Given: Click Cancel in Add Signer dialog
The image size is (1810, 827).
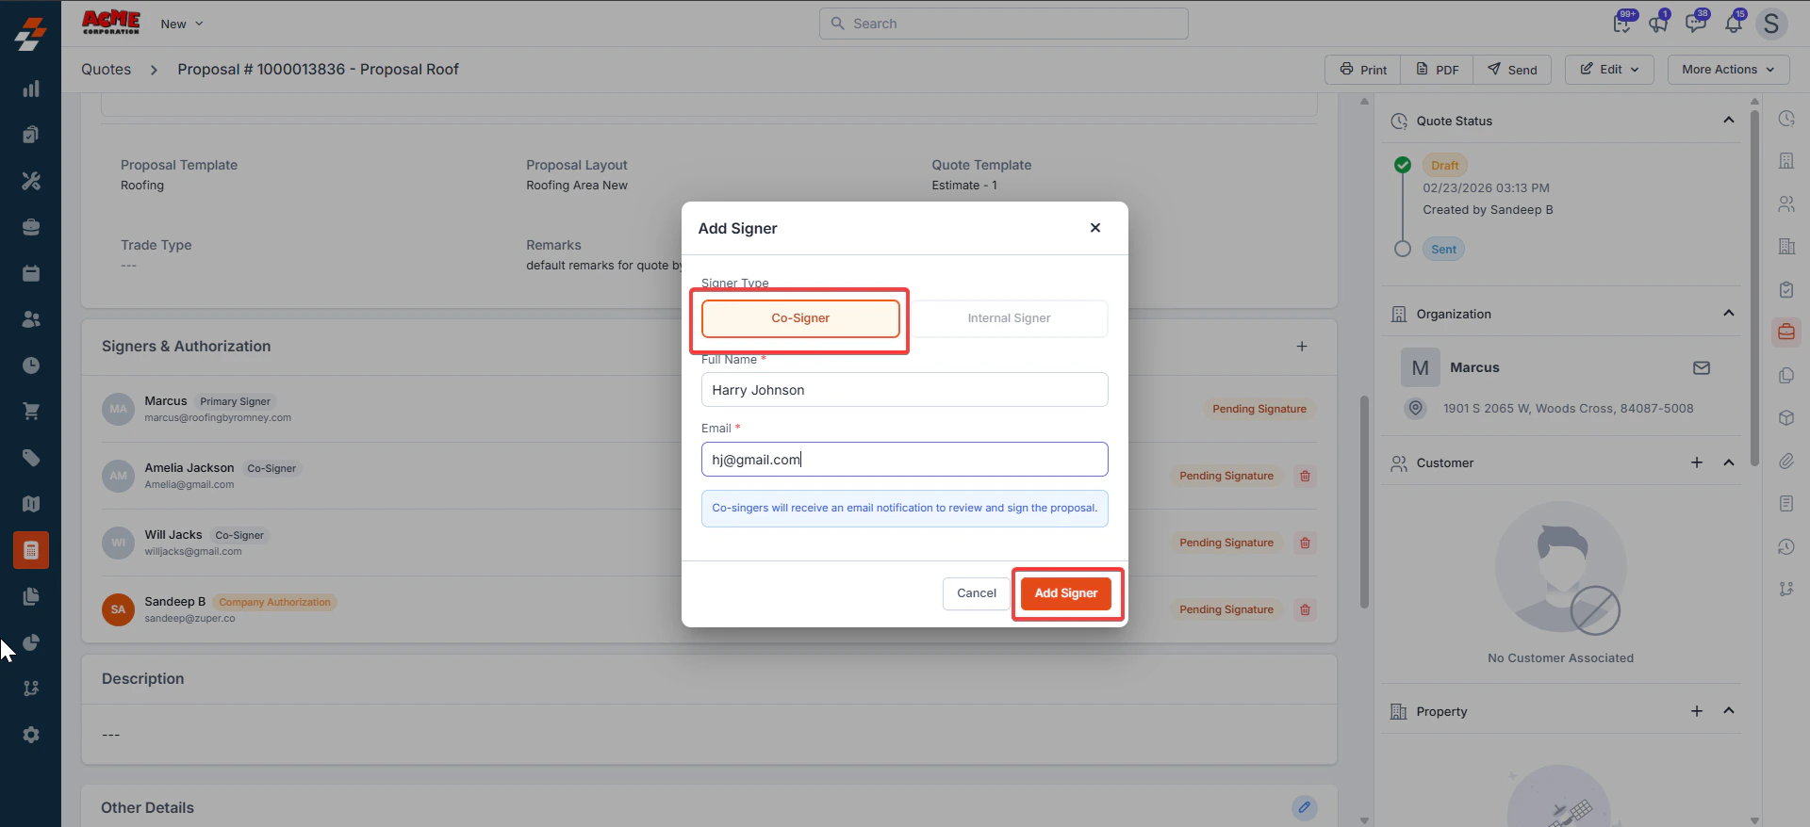Looking at the screenshot, I should (x=976, y=593).
